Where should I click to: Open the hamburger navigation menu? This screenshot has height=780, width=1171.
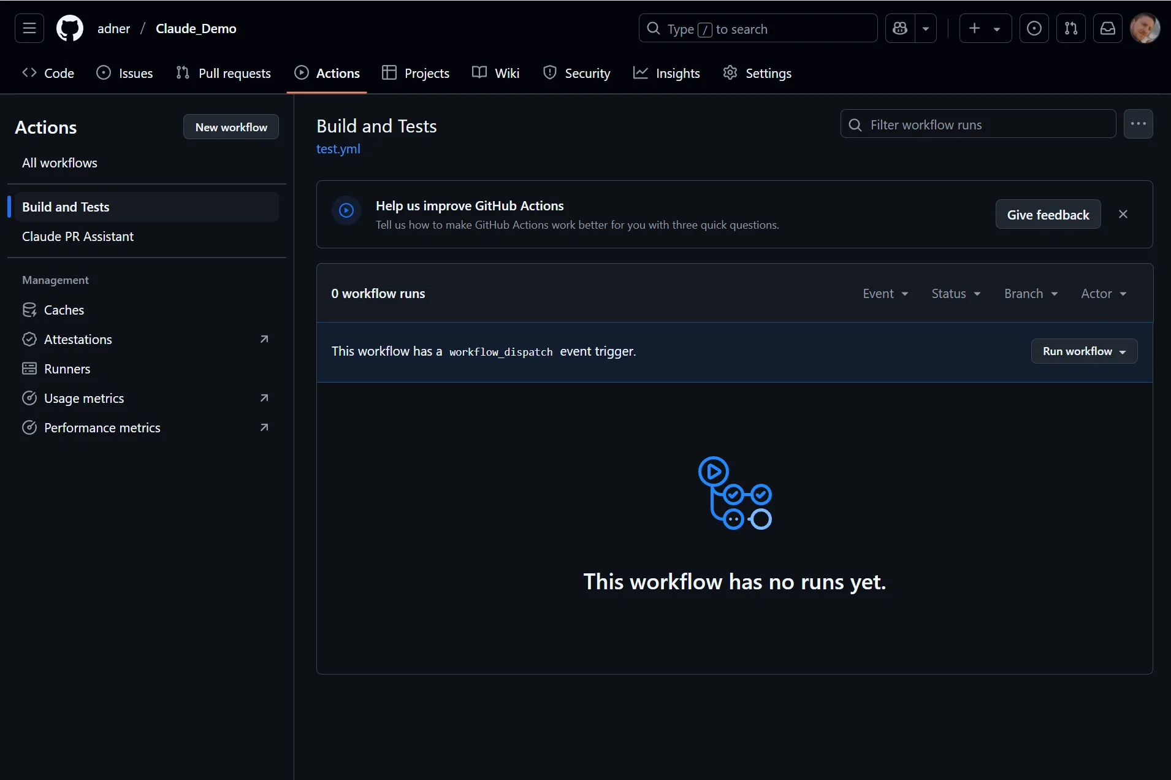pyautogui.click(x=29, y=28)
